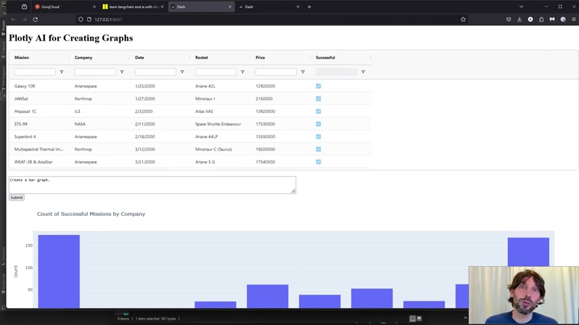Close the active Dash tab
This screenshot has height=325, width=579.
(230, 7)
